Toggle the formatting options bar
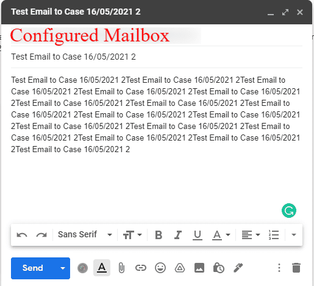 102,268
